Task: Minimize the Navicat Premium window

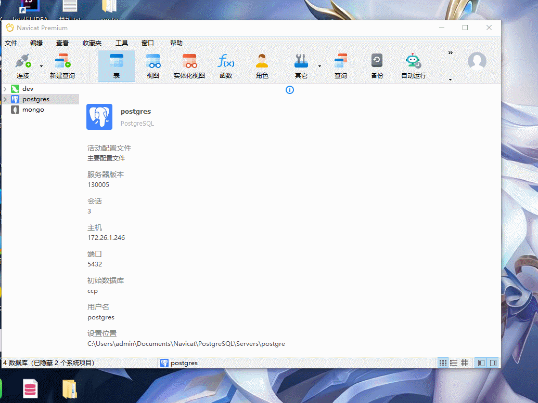Action: [x=442, y=28]
